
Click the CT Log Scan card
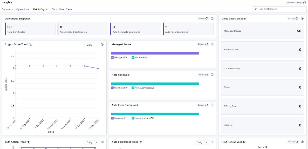pos(262,106)
